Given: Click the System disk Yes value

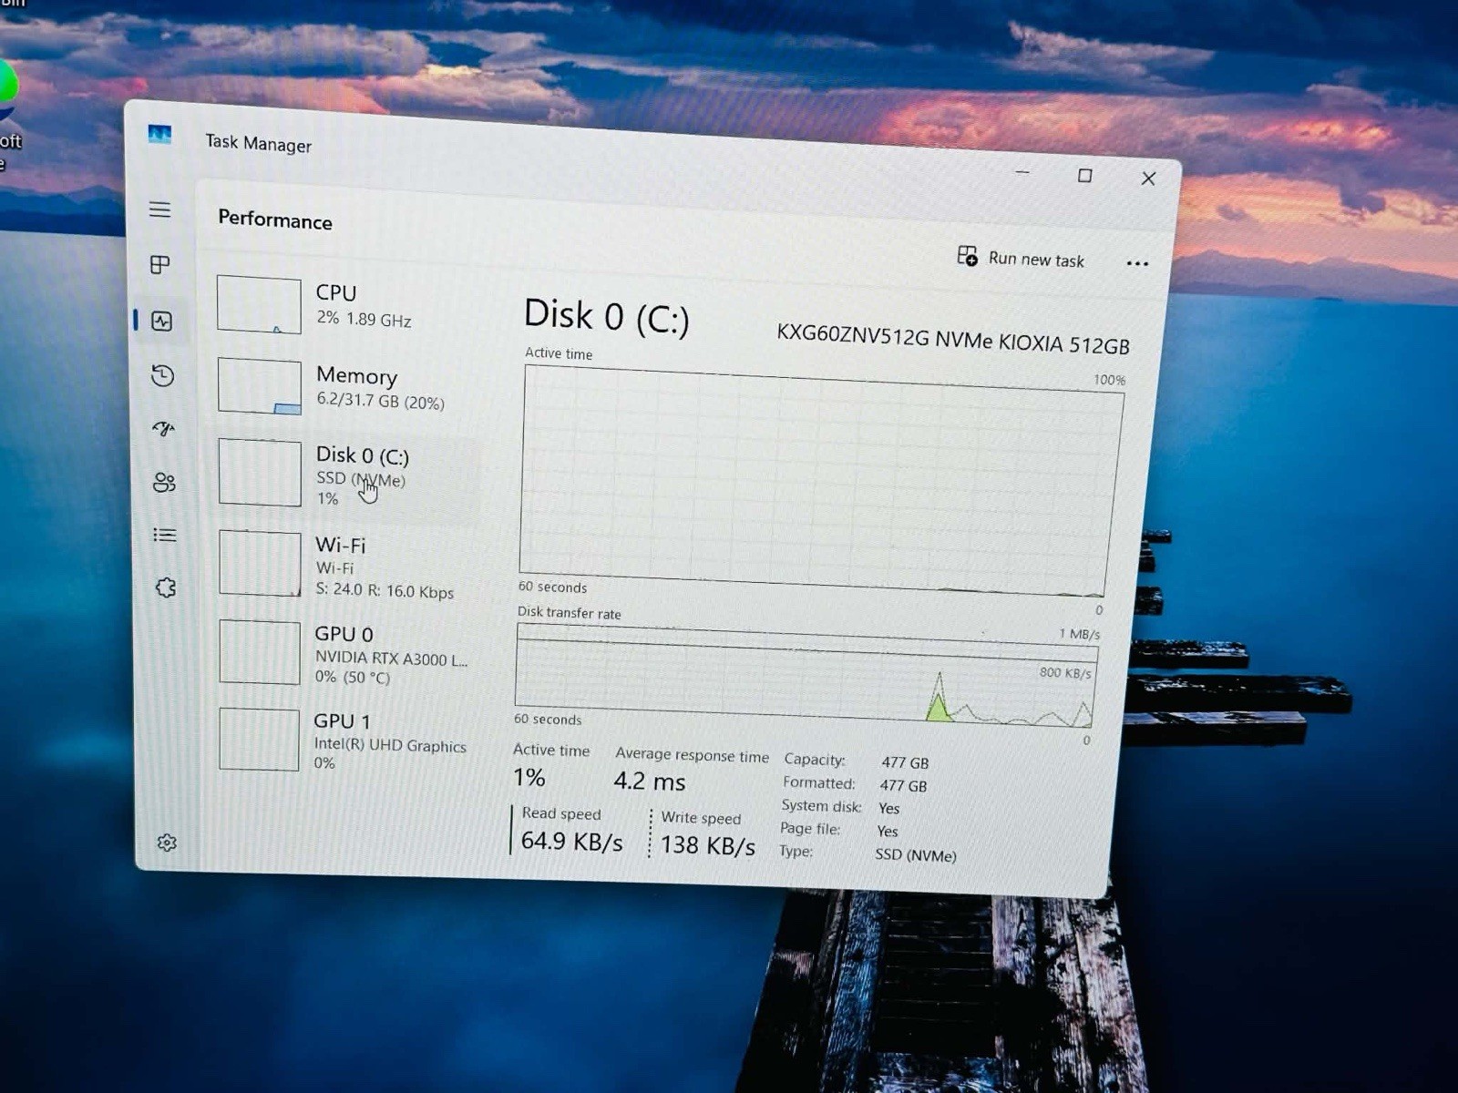Looking at the screenshot, I should 888,809.
